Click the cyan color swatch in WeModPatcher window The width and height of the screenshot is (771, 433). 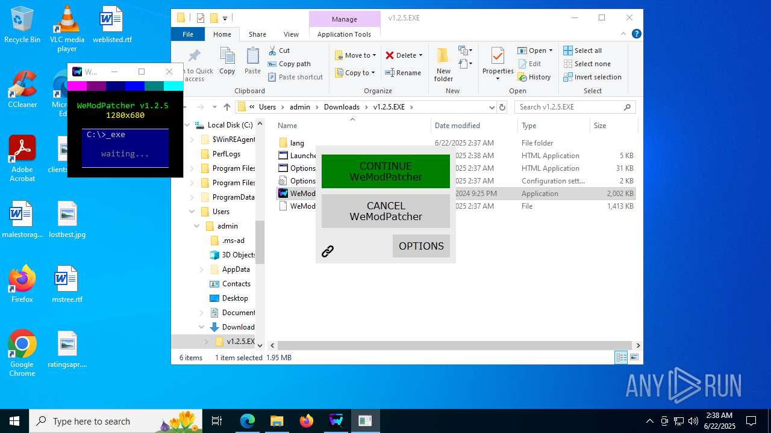pyautogui.click(x=173, y=86)
